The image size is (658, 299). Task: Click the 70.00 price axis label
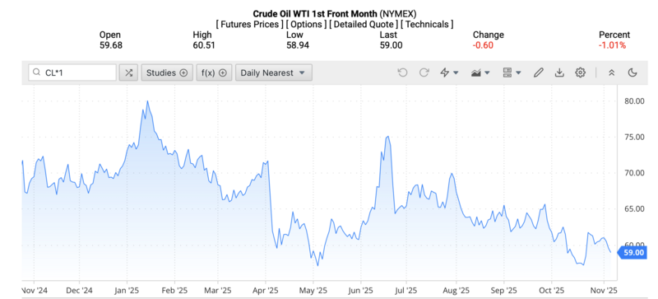click(x=634, y=173)
